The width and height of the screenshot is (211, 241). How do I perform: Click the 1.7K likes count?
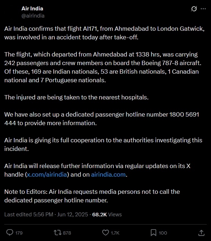click(115, 233)
